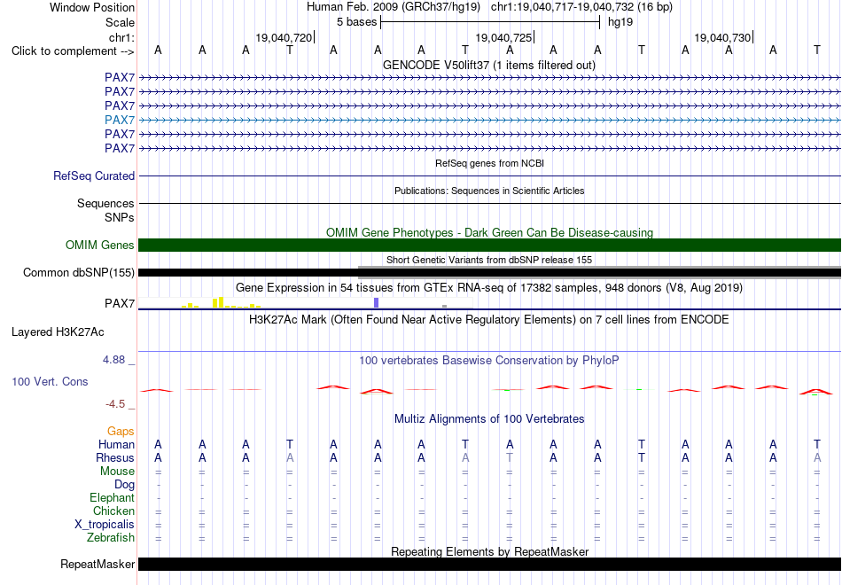Click the Sequences track label

tap(105, 203)
